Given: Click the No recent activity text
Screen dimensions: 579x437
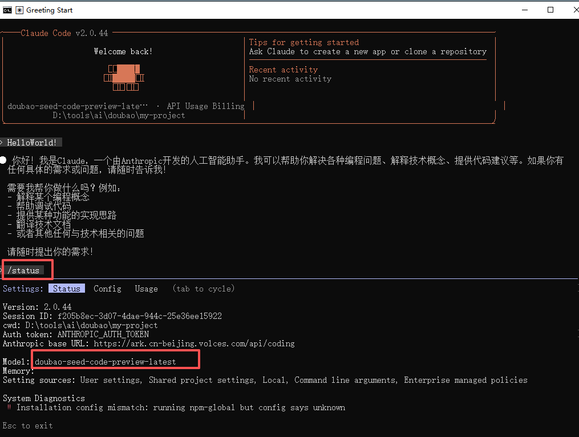Looking at the screenshot, I should pos(290,79).
